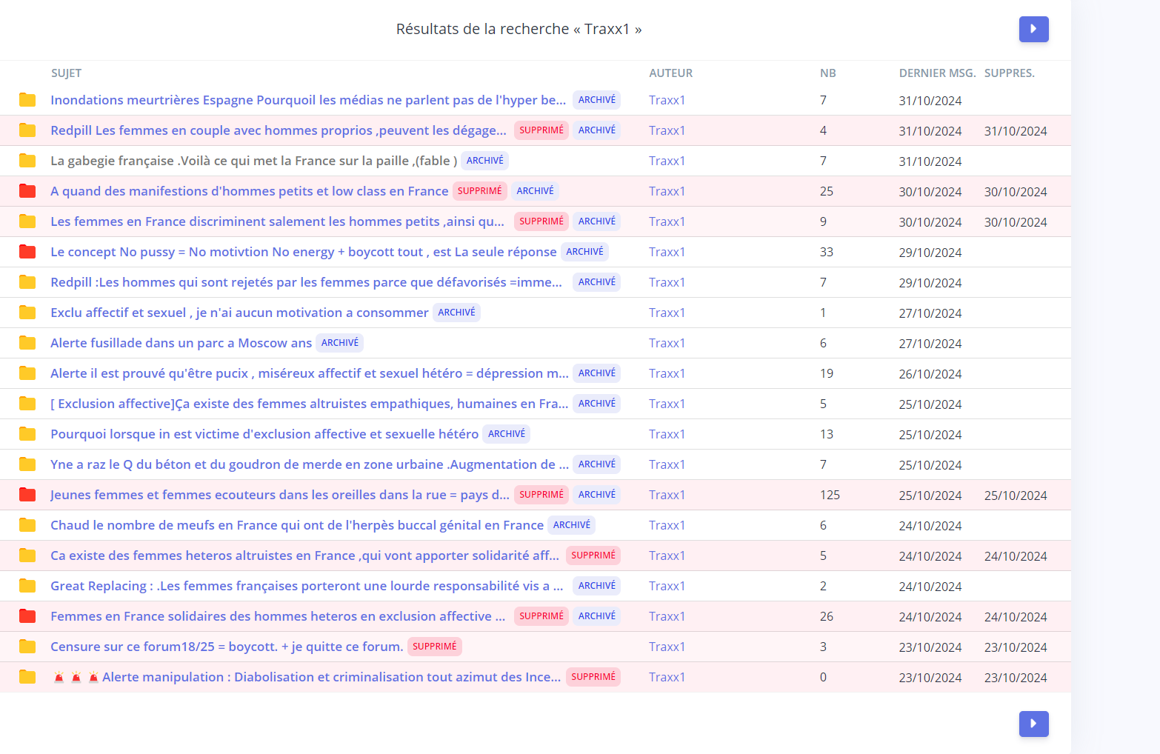Screen dimensions: 1160x754
Task: Click the next page arrow button at top
Action: pos(1033,29)
